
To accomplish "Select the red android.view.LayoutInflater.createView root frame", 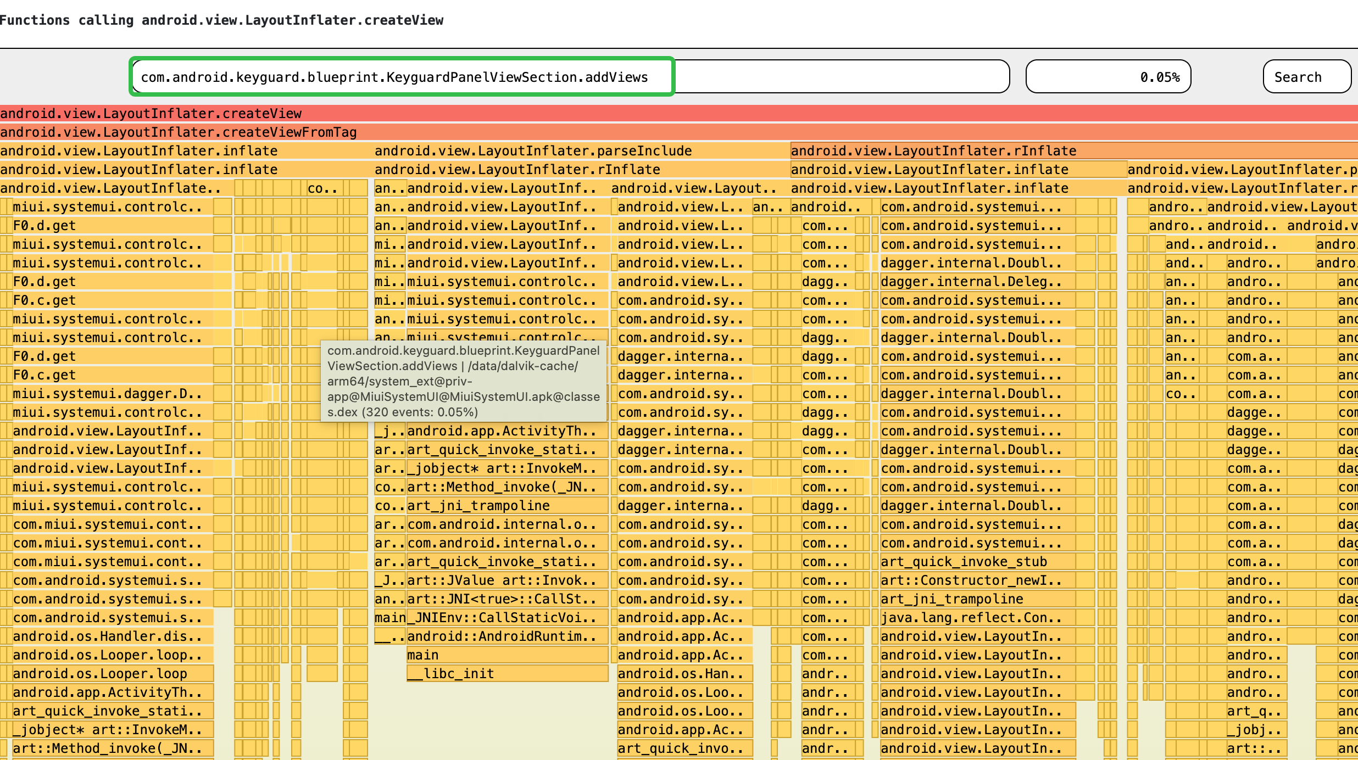I will (679, 114).
